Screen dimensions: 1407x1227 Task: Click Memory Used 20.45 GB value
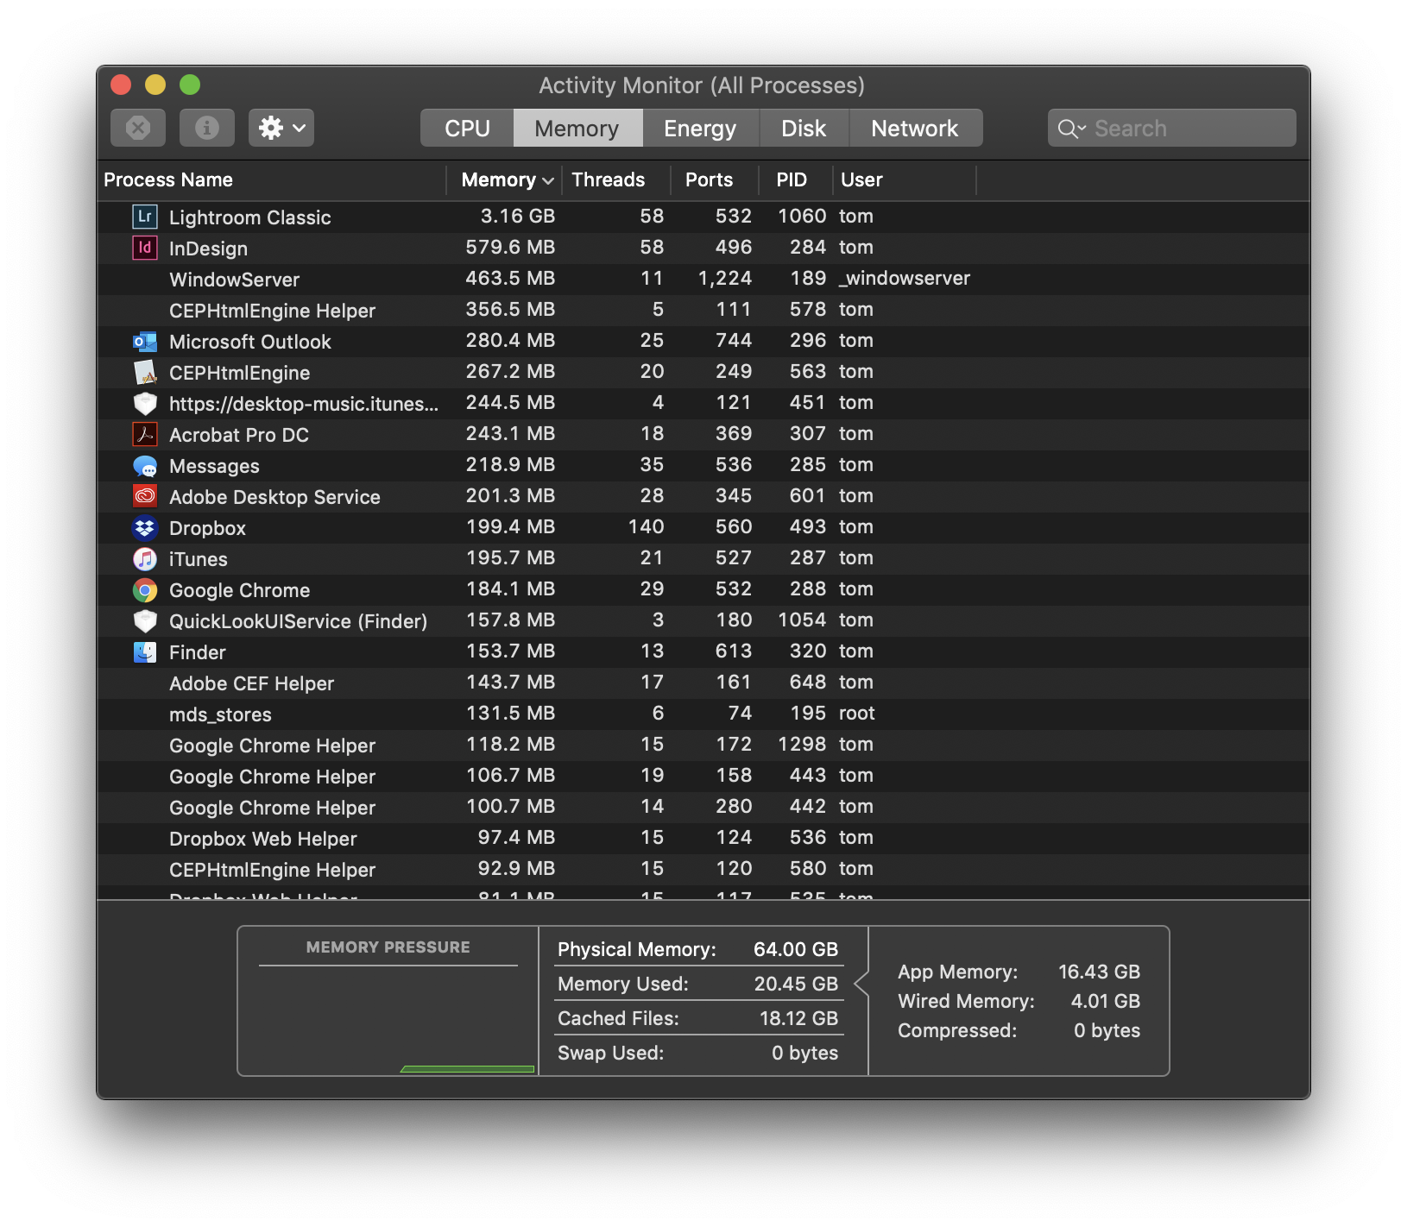(796, 984)
